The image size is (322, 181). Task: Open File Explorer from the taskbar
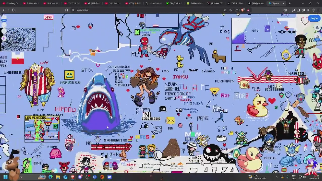(x=58, y=177)
